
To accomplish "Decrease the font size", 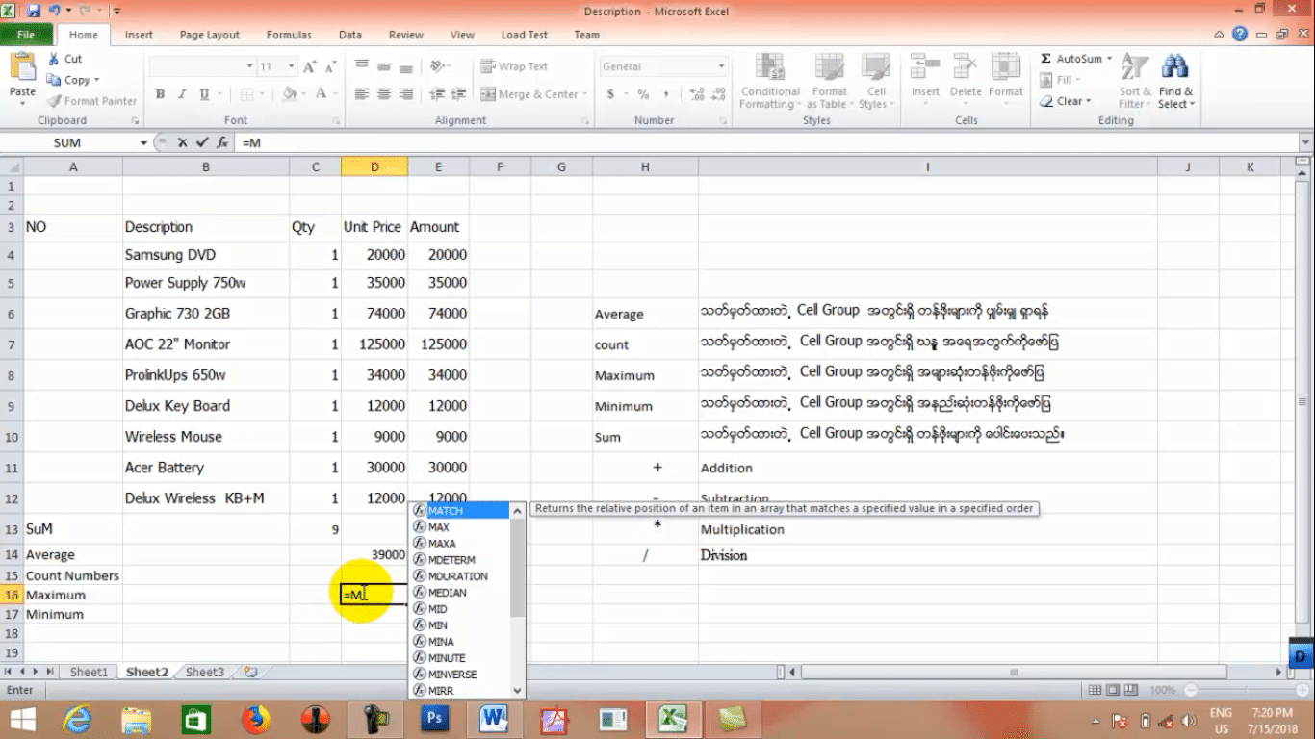I will click(x=330, y=66).
